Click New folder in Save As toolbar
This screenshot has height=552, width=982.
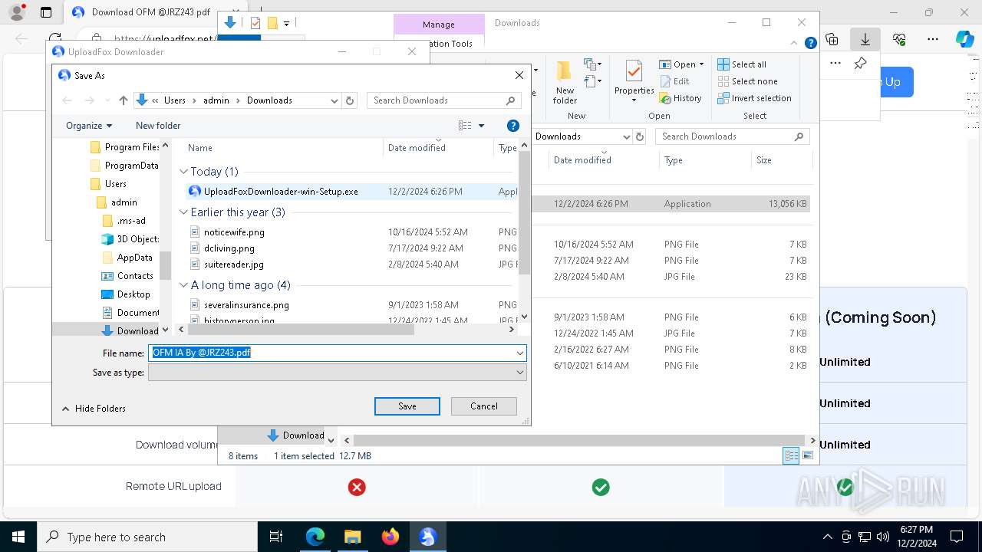(x=158, y=126)
